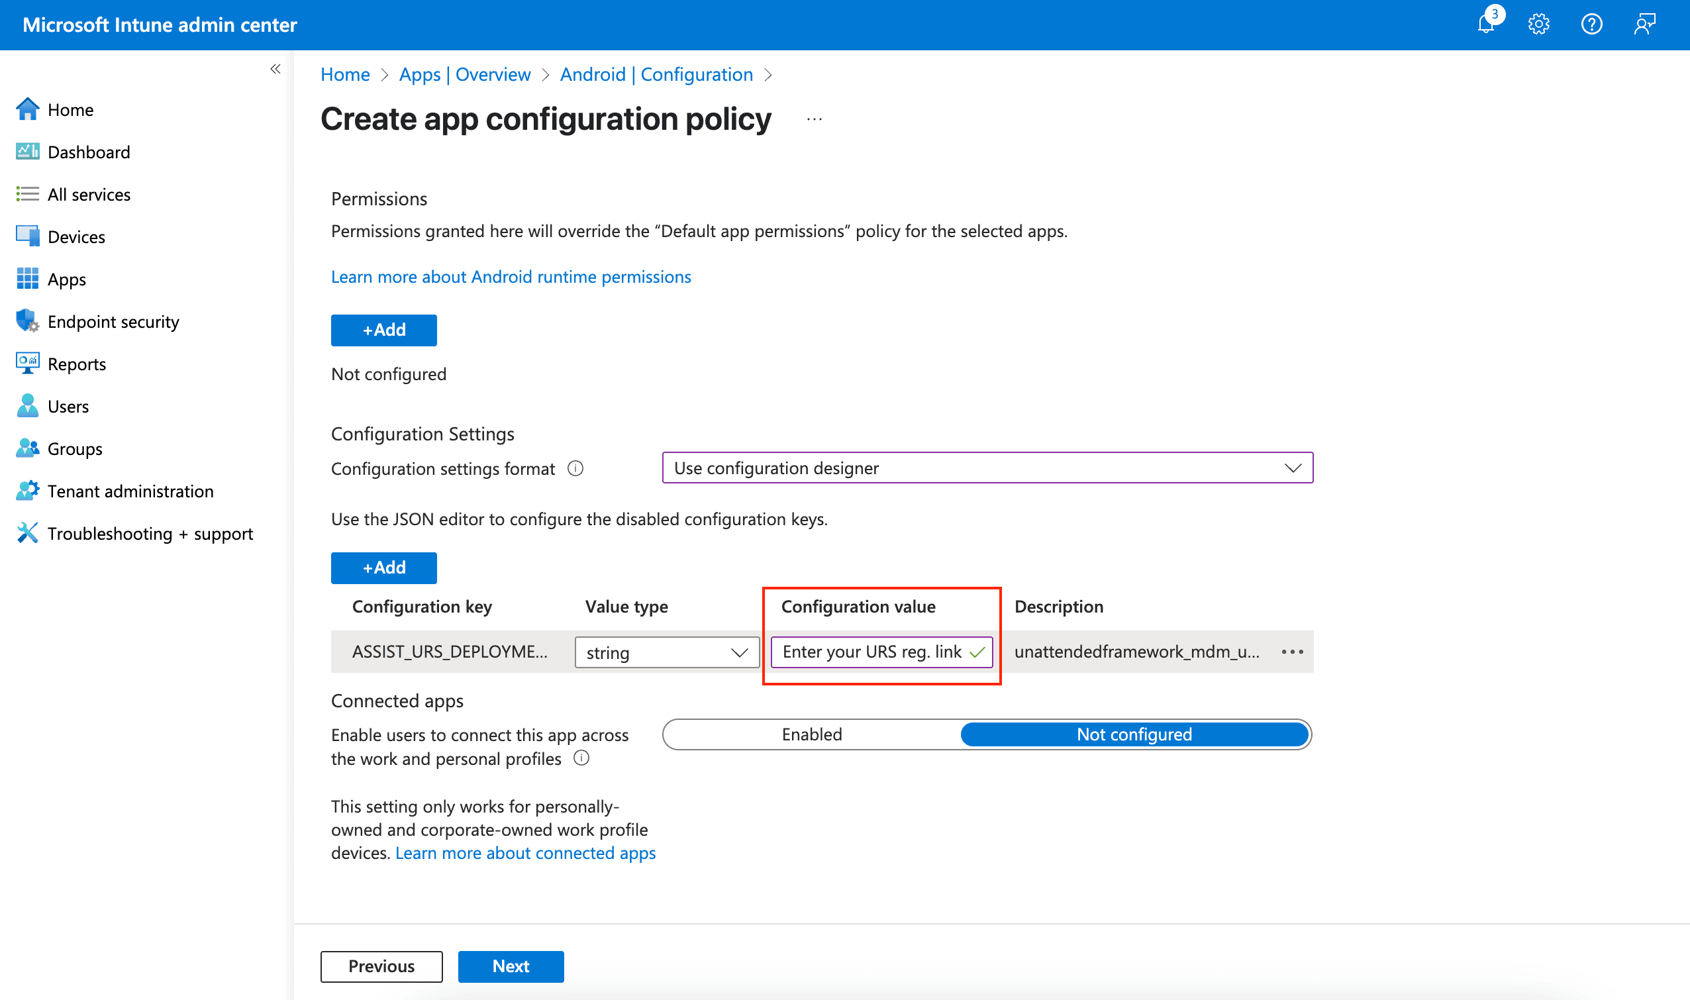Screen dimensions: 1690x1000
Task: Click the Next button
Action: pyautogui.click(x=511, y=966)
